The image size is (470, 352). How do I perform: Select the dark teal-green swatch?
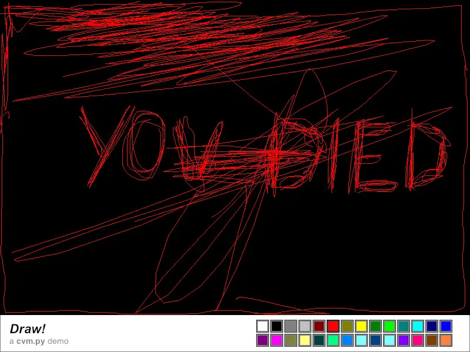[319, 340]
